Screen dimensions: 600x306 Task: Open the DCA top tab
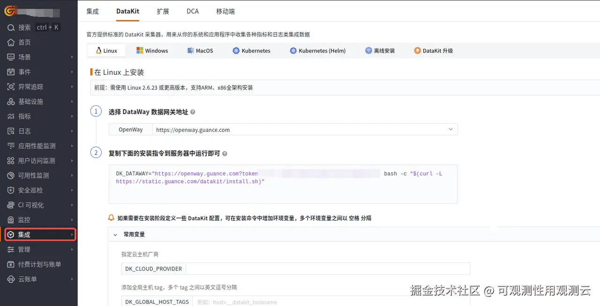coord(193,11)
